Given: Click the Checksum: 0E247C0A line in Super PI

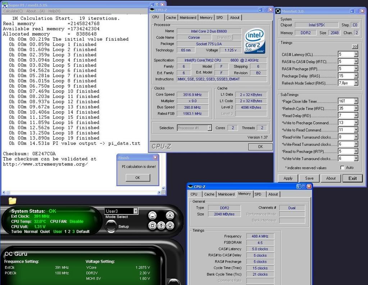Looking at the screenshot, I should coord(29,154).
